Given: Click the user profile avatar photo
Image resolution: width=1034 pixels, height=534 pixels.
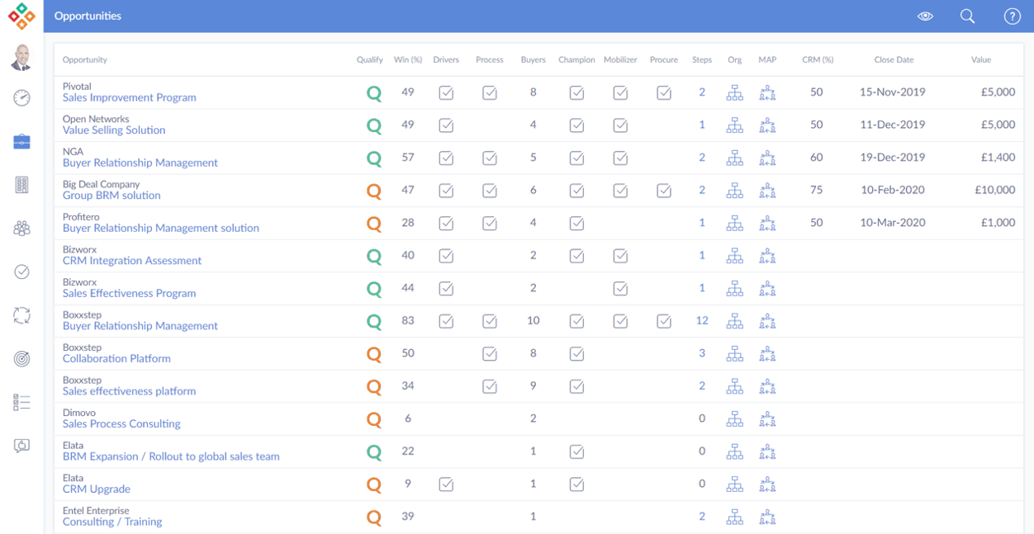Looking at the screenshot, I should tap(21, 57).
